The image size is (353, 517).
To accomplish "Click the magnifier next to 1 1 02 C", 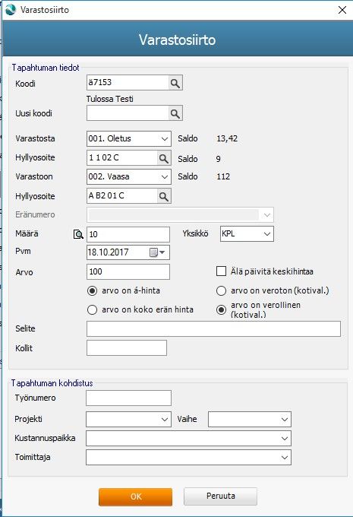I will click(x=164, y=158).
